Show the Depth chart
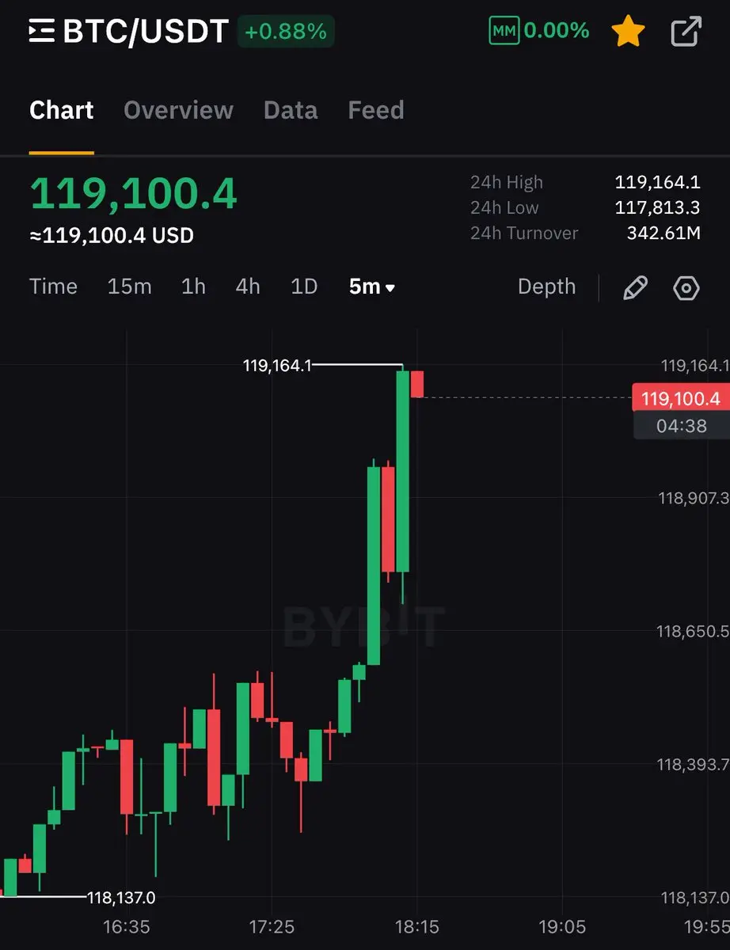Image resolution: width=730 pixels, height=950 pixels. (546, 287)
